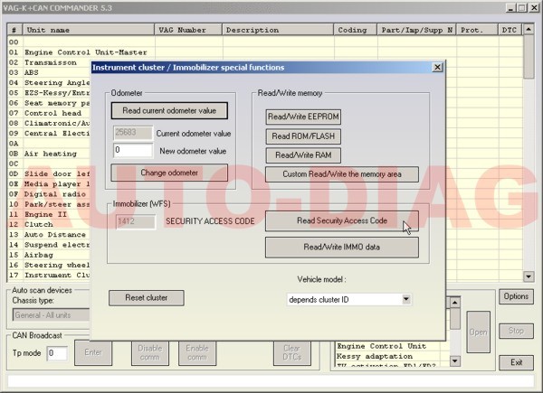The height and width of the screenshot is (393, 543).
Task: Click the unit list scroll up arrow
Action: [529, 30]
